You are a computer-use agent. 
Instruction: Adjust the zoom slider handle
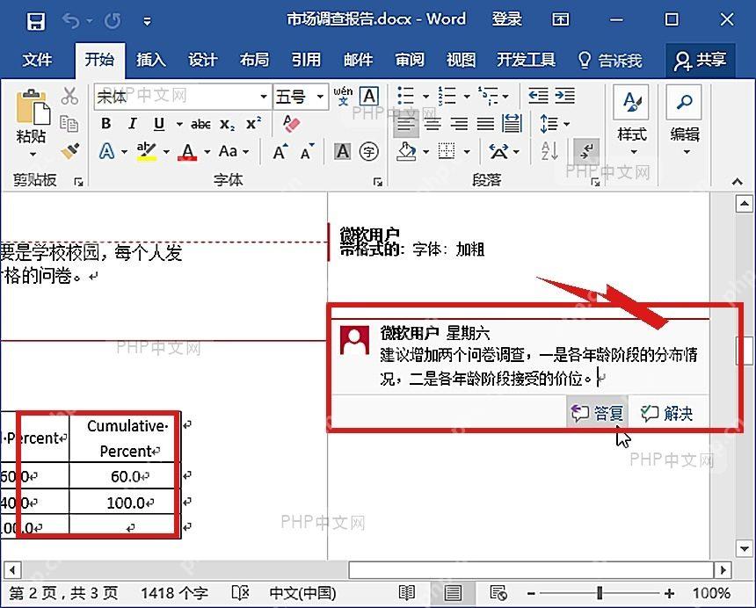point(600,592)
